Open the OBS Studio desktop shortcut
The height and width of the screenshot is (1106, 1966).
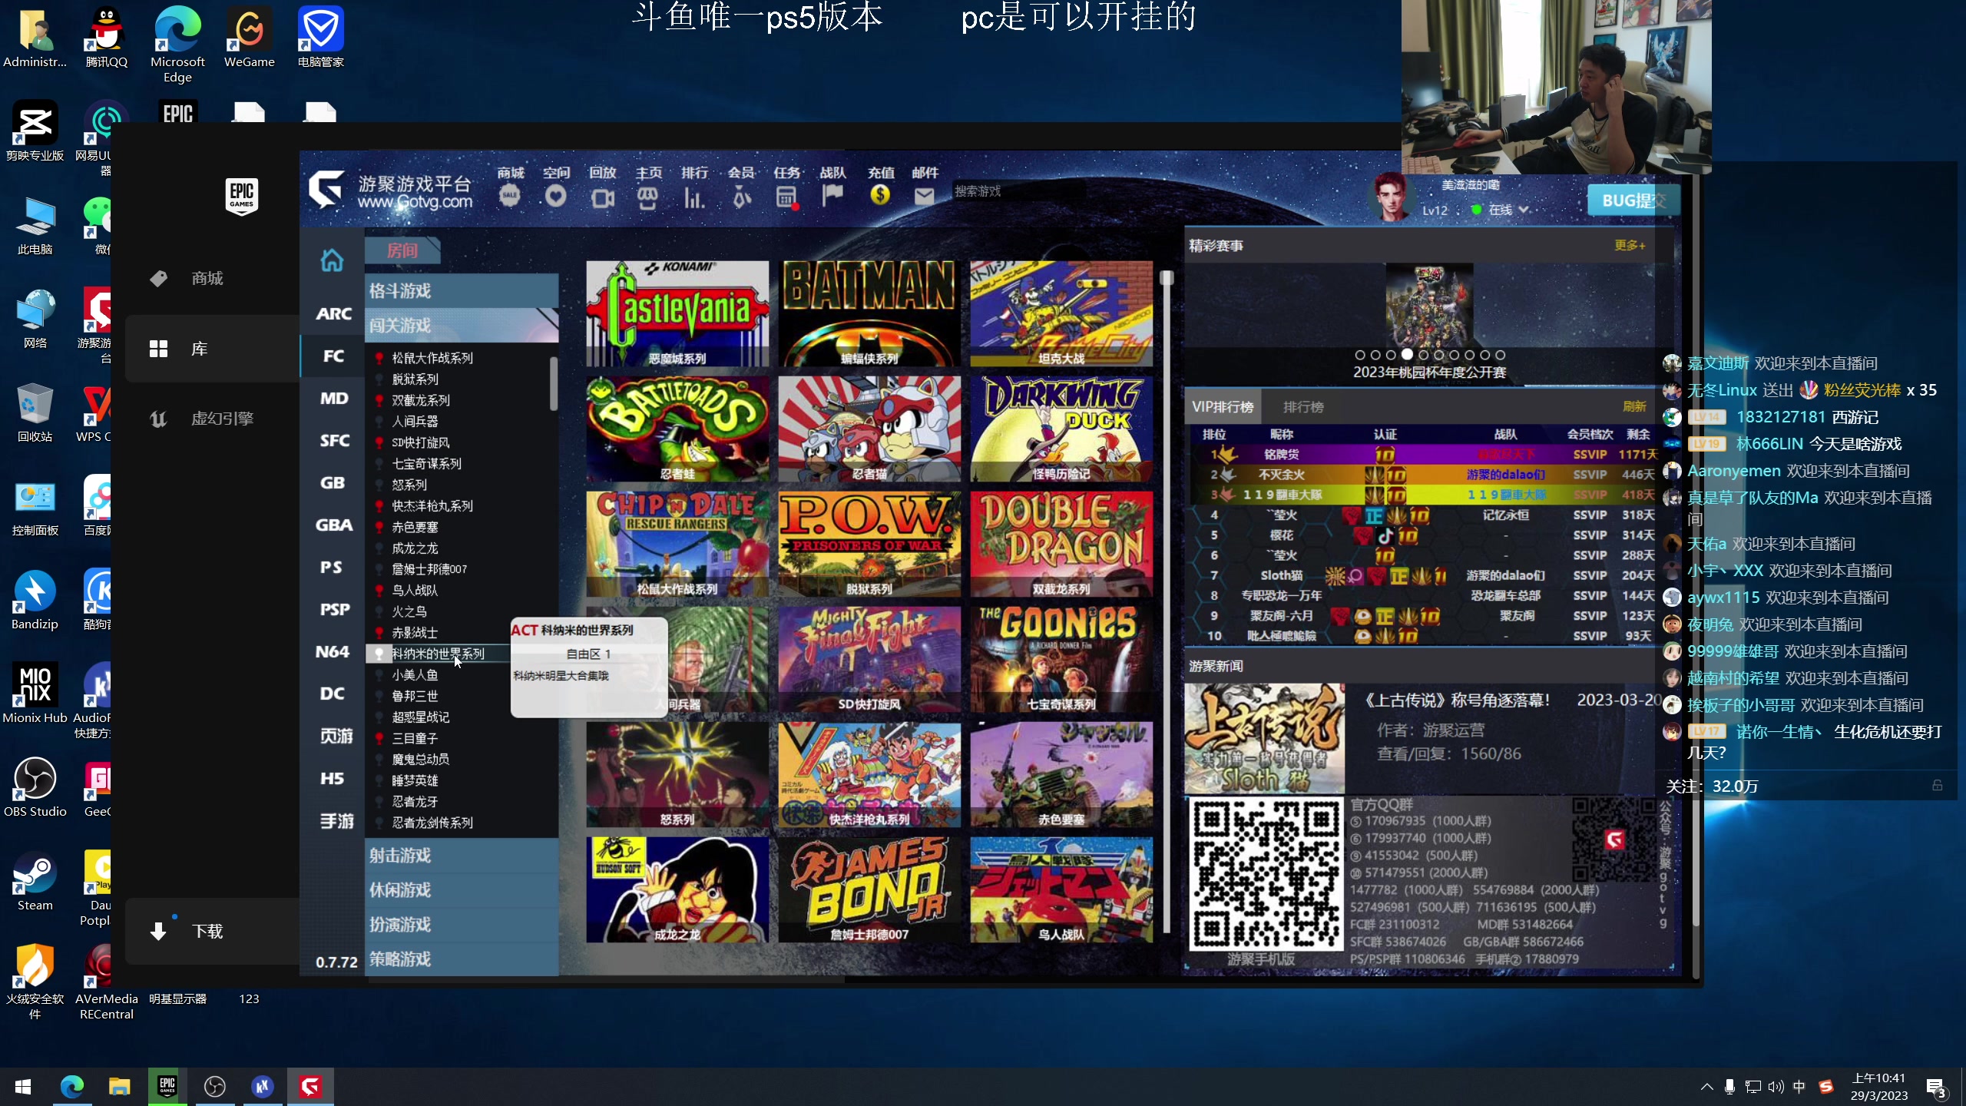[x=35, y=788]
